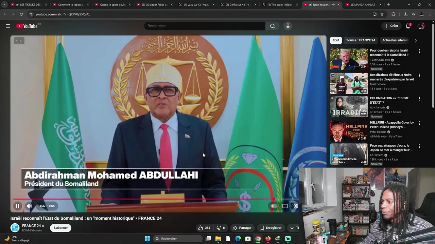Open the FRANCE 24 channel name link
The height and width of the screenshot is (244, 435).
[31, 226]
